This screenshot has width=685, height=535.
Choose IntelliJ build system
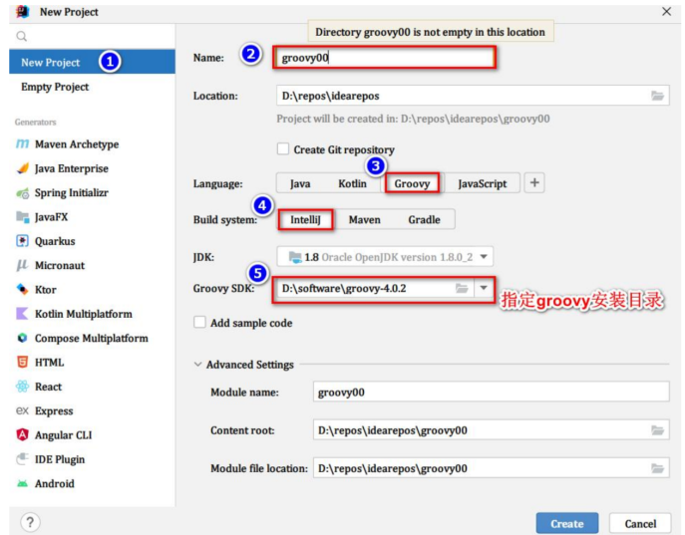click(305, 219)
